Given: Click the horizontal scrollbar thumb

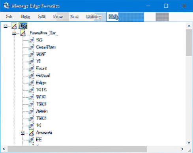Looking at the screenshot, I should [77, 149].
